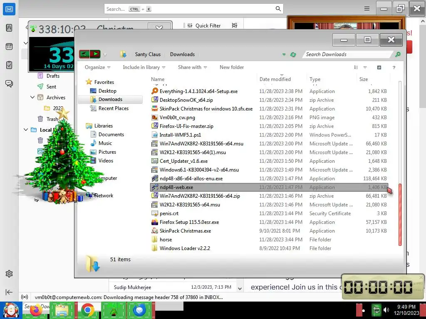Open the Music library

[x=105, y=143]
